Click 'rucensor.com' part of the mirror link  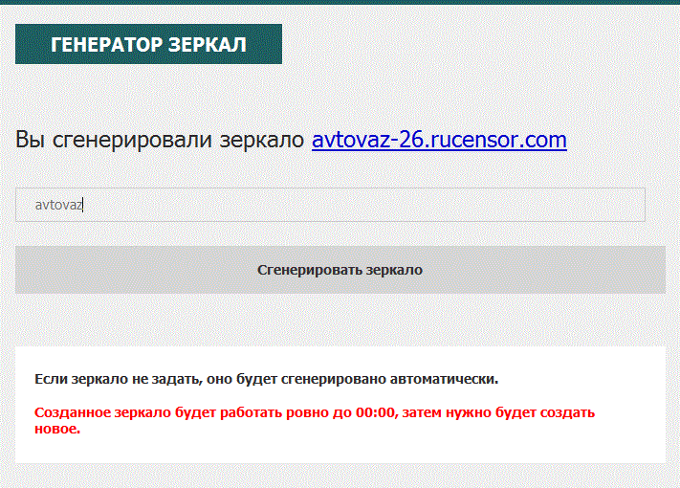(498, 140)
